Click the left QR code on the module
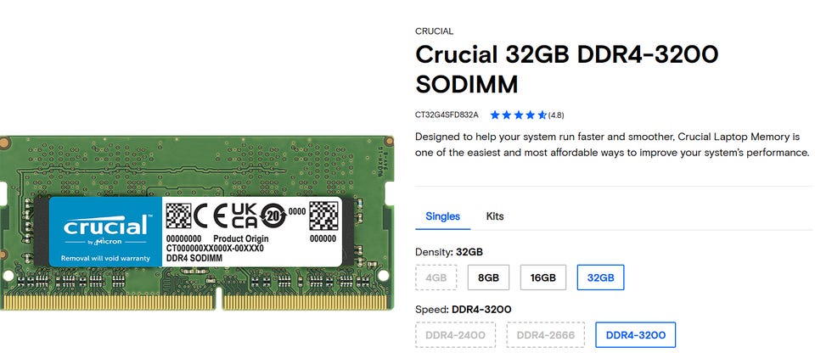Viewport: 815px width, 353px height. 177,216
